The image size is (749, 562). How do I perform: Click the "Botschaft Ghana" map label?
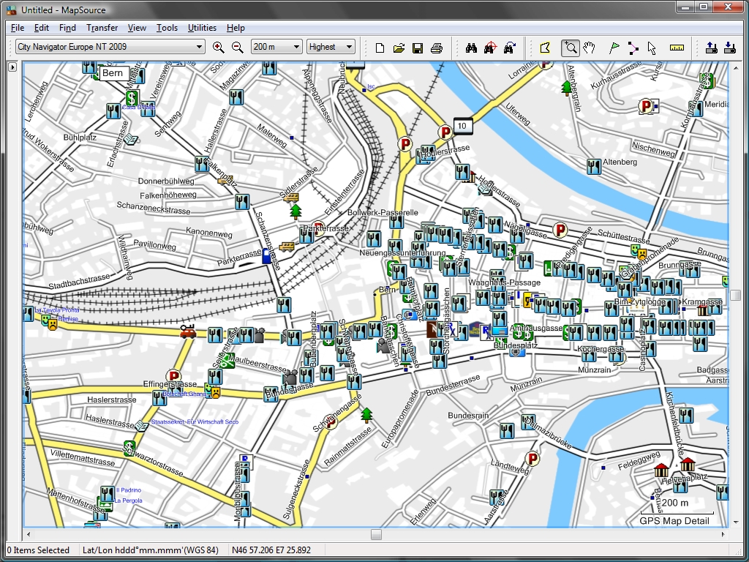185,394
